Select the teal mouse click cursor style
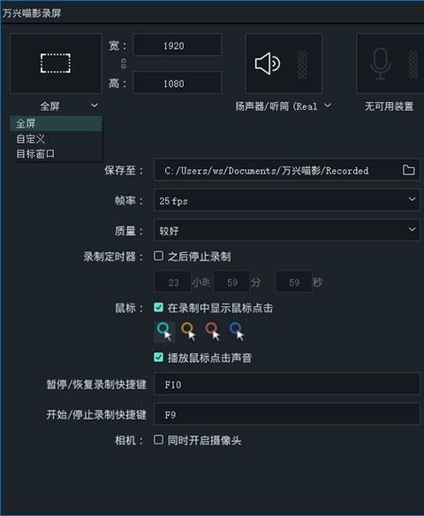Screen dimensions: 424x516 tap(164, 331)
